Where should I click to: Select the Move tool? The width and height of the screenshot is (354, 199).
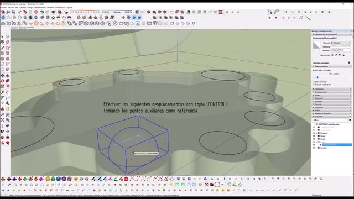[x=2, y=75]
